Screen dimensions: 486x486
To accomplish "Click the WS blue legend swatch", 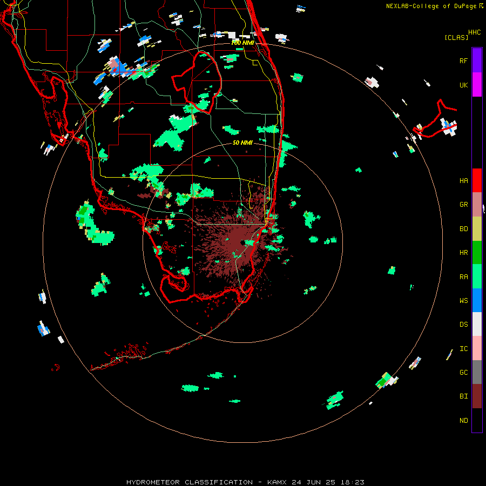I will pos(477,300).
